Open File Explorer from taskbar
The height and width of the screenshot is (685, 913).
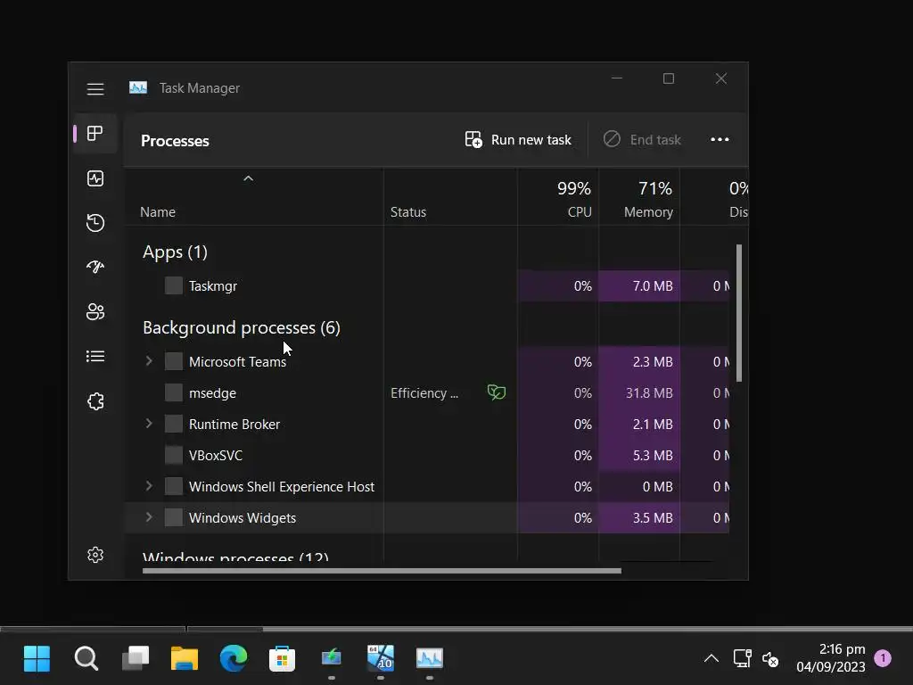185,659
